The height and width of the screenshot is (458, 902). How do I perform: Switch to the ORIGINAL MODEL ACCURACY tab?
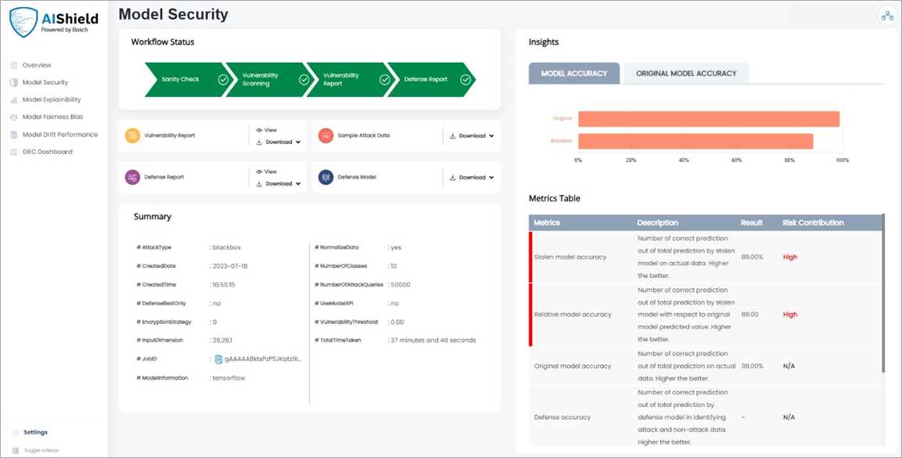tap(686, 73)
